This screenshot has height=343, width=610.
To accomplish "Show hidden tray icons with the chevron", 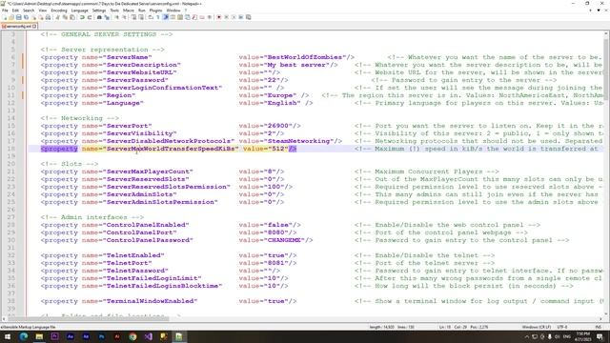I will 527,336.
